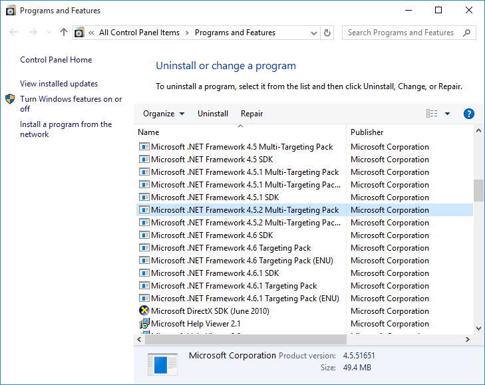The image size is (485, 385).
Task: Click the Forward navigation arrow
Action: click(x=33, y=32)
